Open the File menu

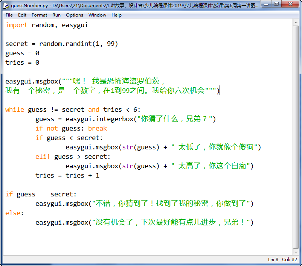(x=9, y=15)
